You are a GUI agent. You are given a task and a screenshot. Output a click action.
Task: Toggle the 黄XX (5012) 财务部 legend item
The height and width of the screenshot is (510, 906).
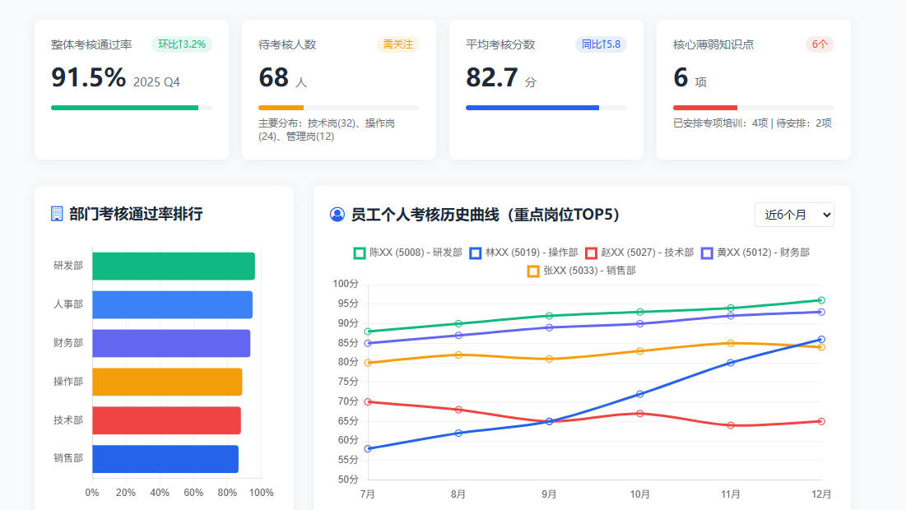click(755, 253)
